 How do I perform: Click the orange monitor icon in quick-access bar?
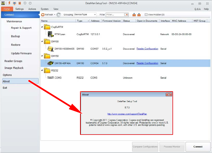tap(15, 3)
